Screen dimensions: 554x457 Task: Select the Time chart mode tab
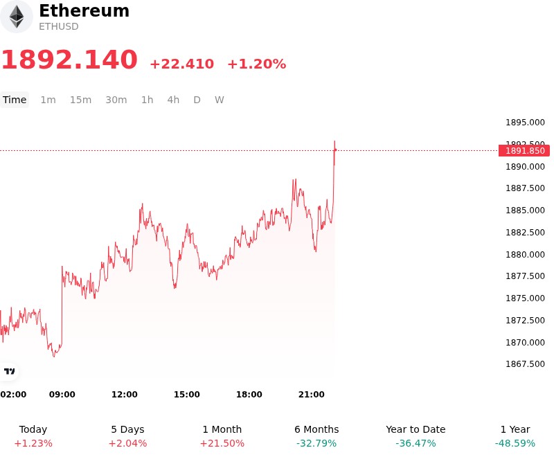point(15,100)
